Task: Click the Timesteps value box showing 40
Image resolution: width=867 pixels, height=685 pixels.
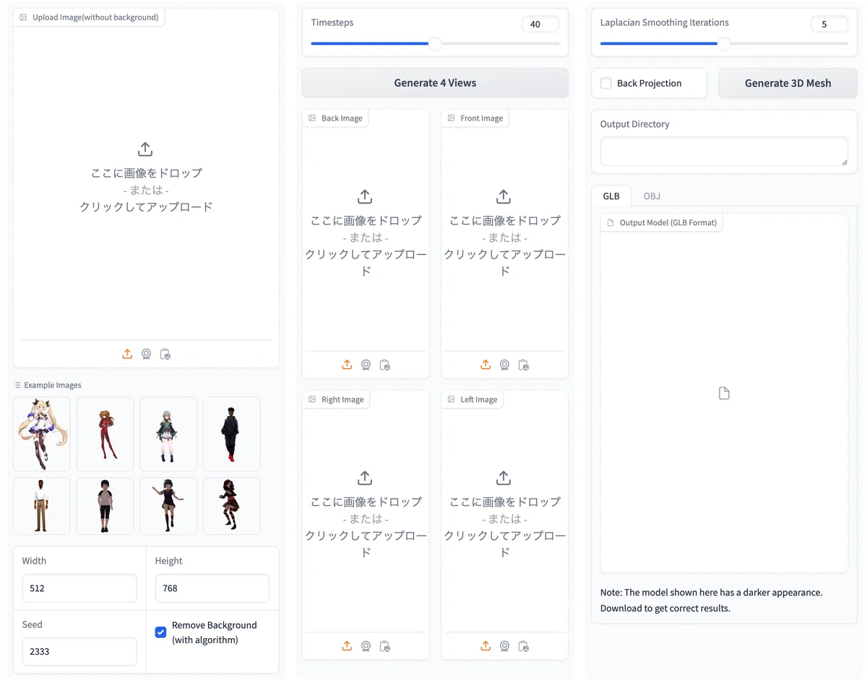Action: [x=540, y=24]
